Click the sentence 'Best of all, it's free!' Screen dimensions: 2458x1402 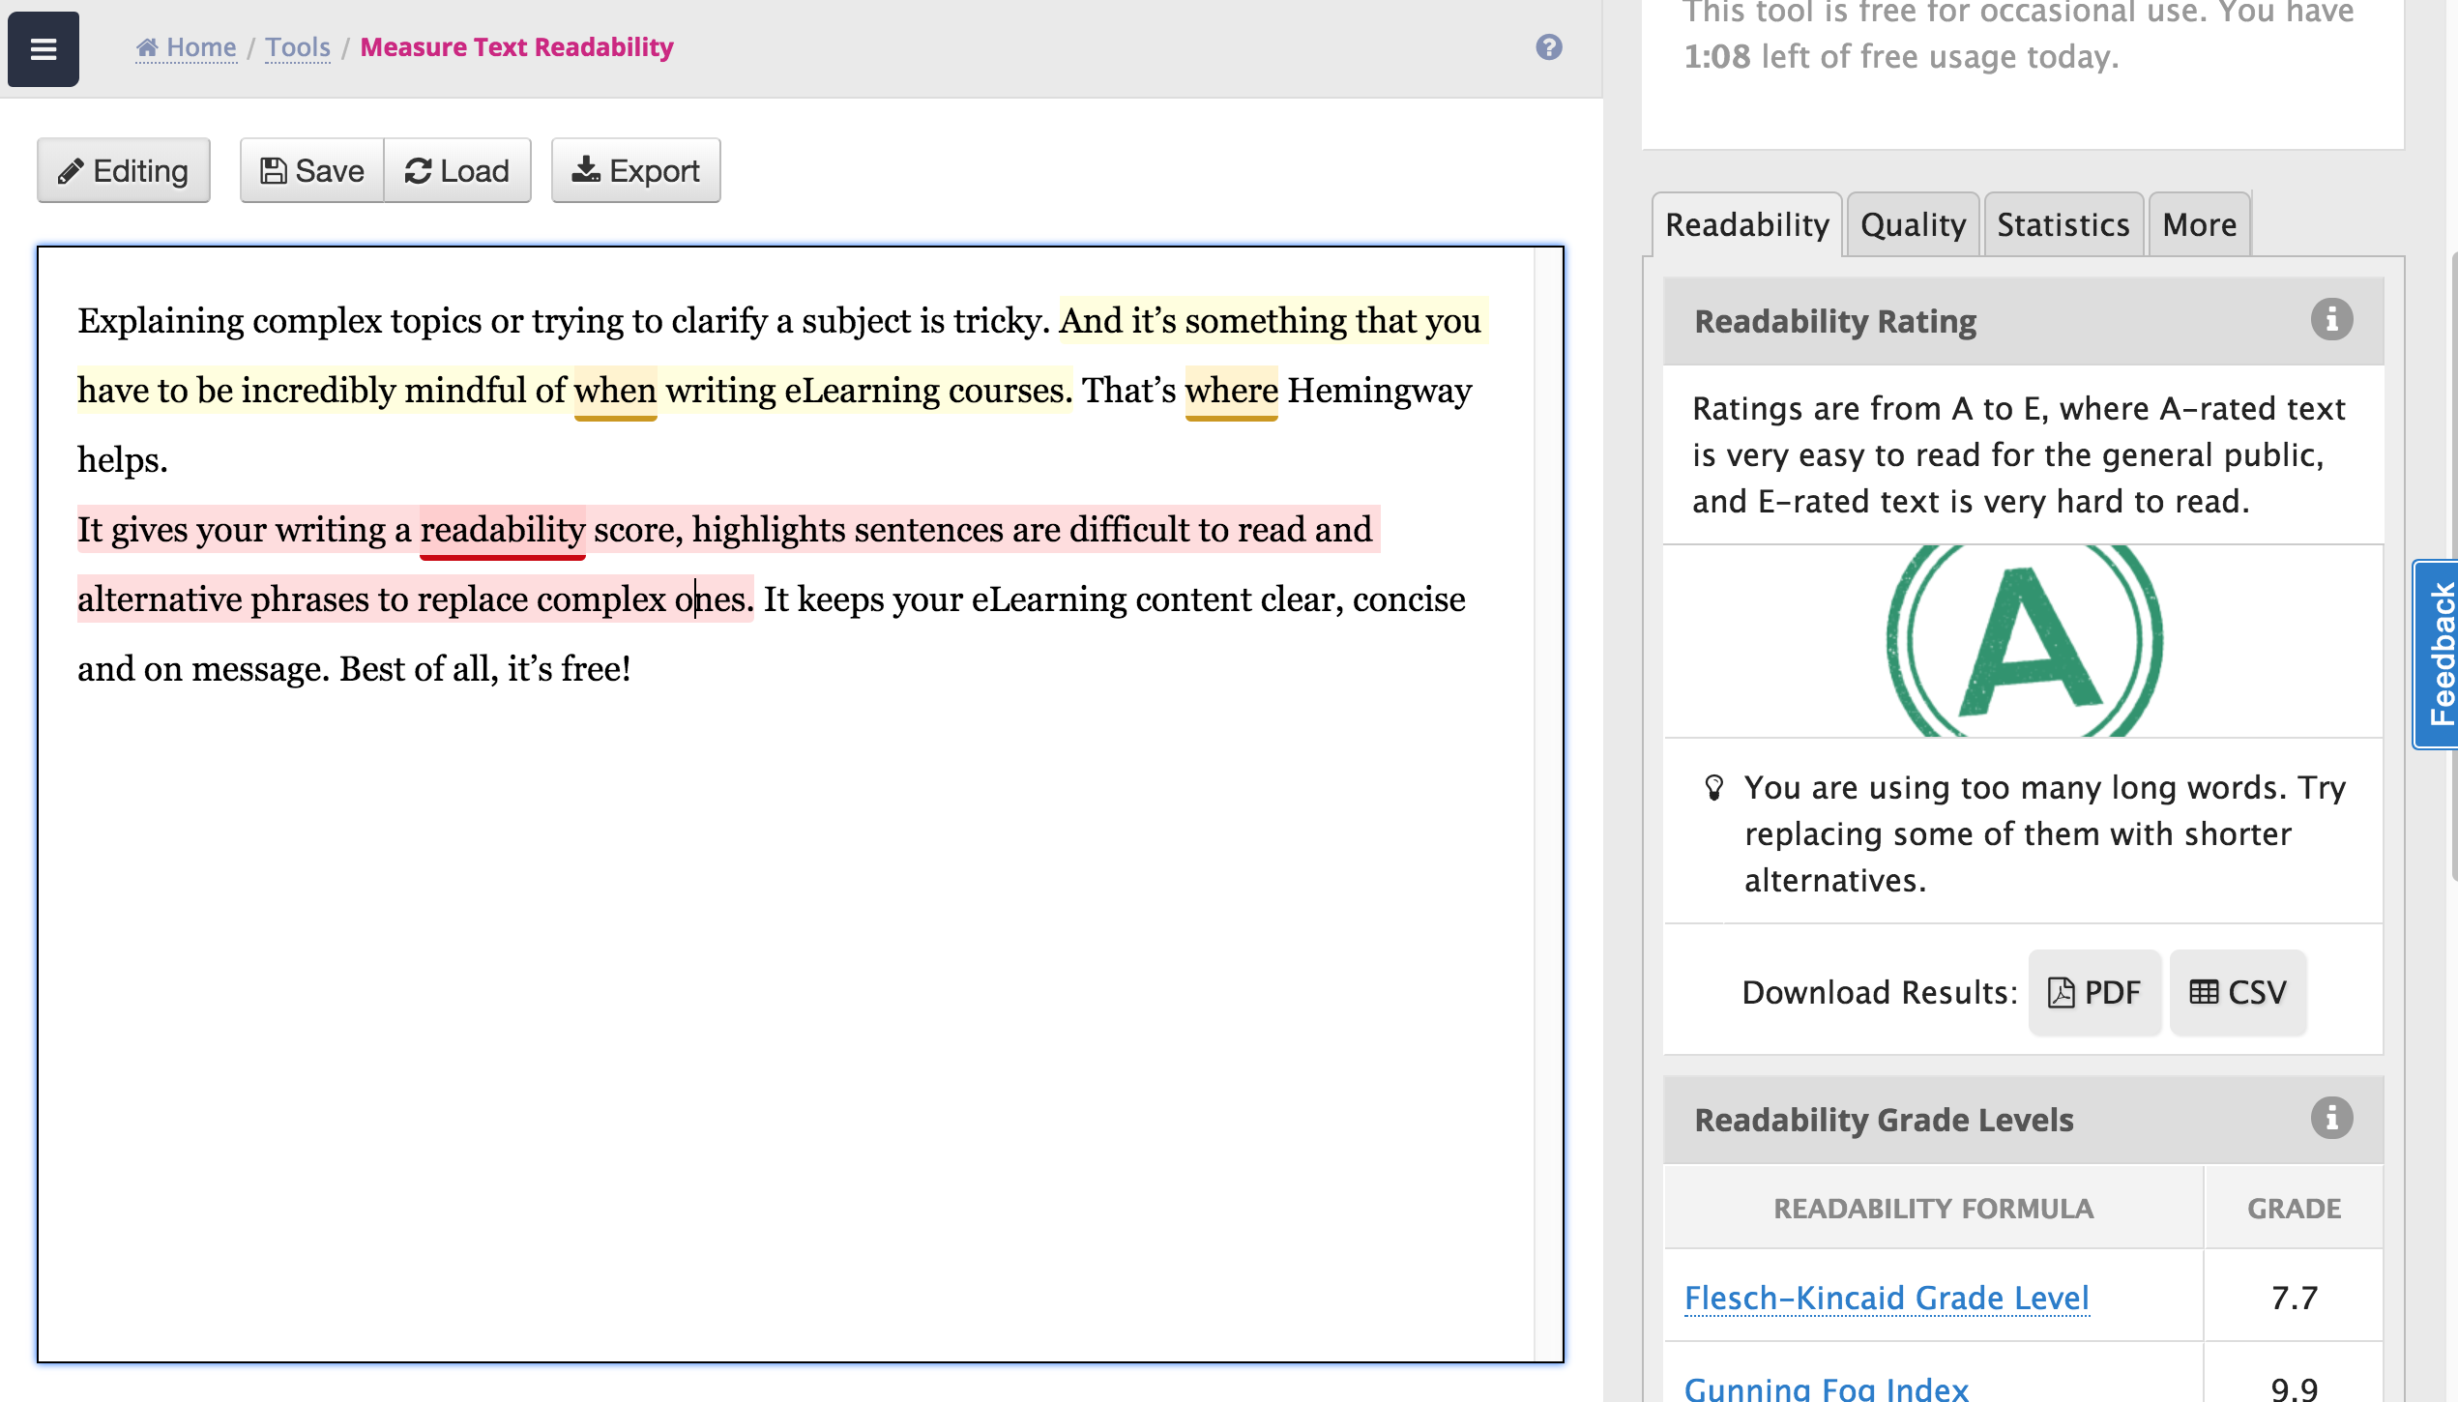click(485, 669)
